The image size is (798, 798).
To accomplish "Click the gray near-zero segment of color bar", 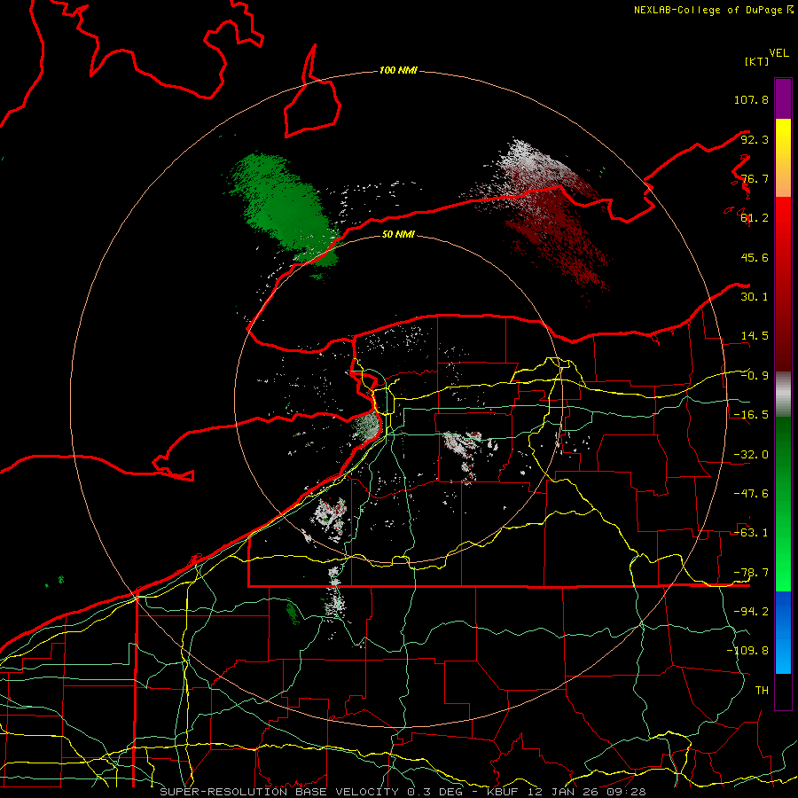I will pos(783,393).
